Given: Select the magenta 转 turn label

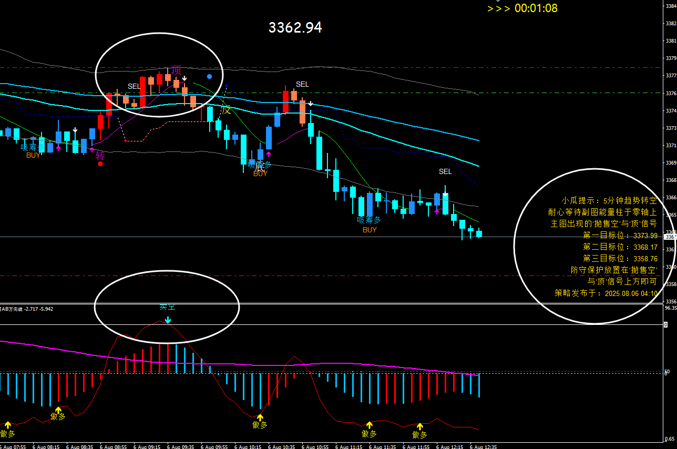Looking at the screenshot, I should point(100,156).
